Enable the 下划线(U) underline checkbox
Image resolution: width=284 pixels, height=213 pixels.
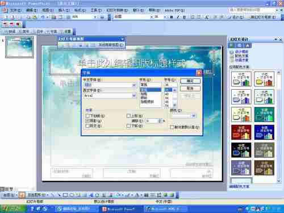(x=87, y=116)
